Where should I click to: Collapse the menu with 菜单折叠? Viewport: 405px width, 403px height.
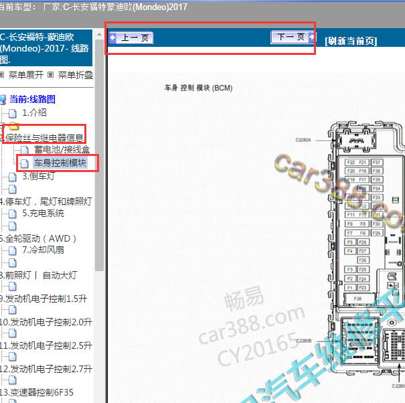76,75
